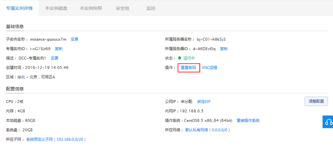Click the 配置信息 section heading
The height and width of the screenshot is (153, 333).
[x=15, y=89]
